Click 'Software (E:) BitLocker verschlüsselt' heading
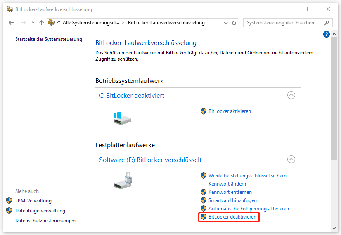341x235 pixels. pyautogui.click(x=150, y=160)
